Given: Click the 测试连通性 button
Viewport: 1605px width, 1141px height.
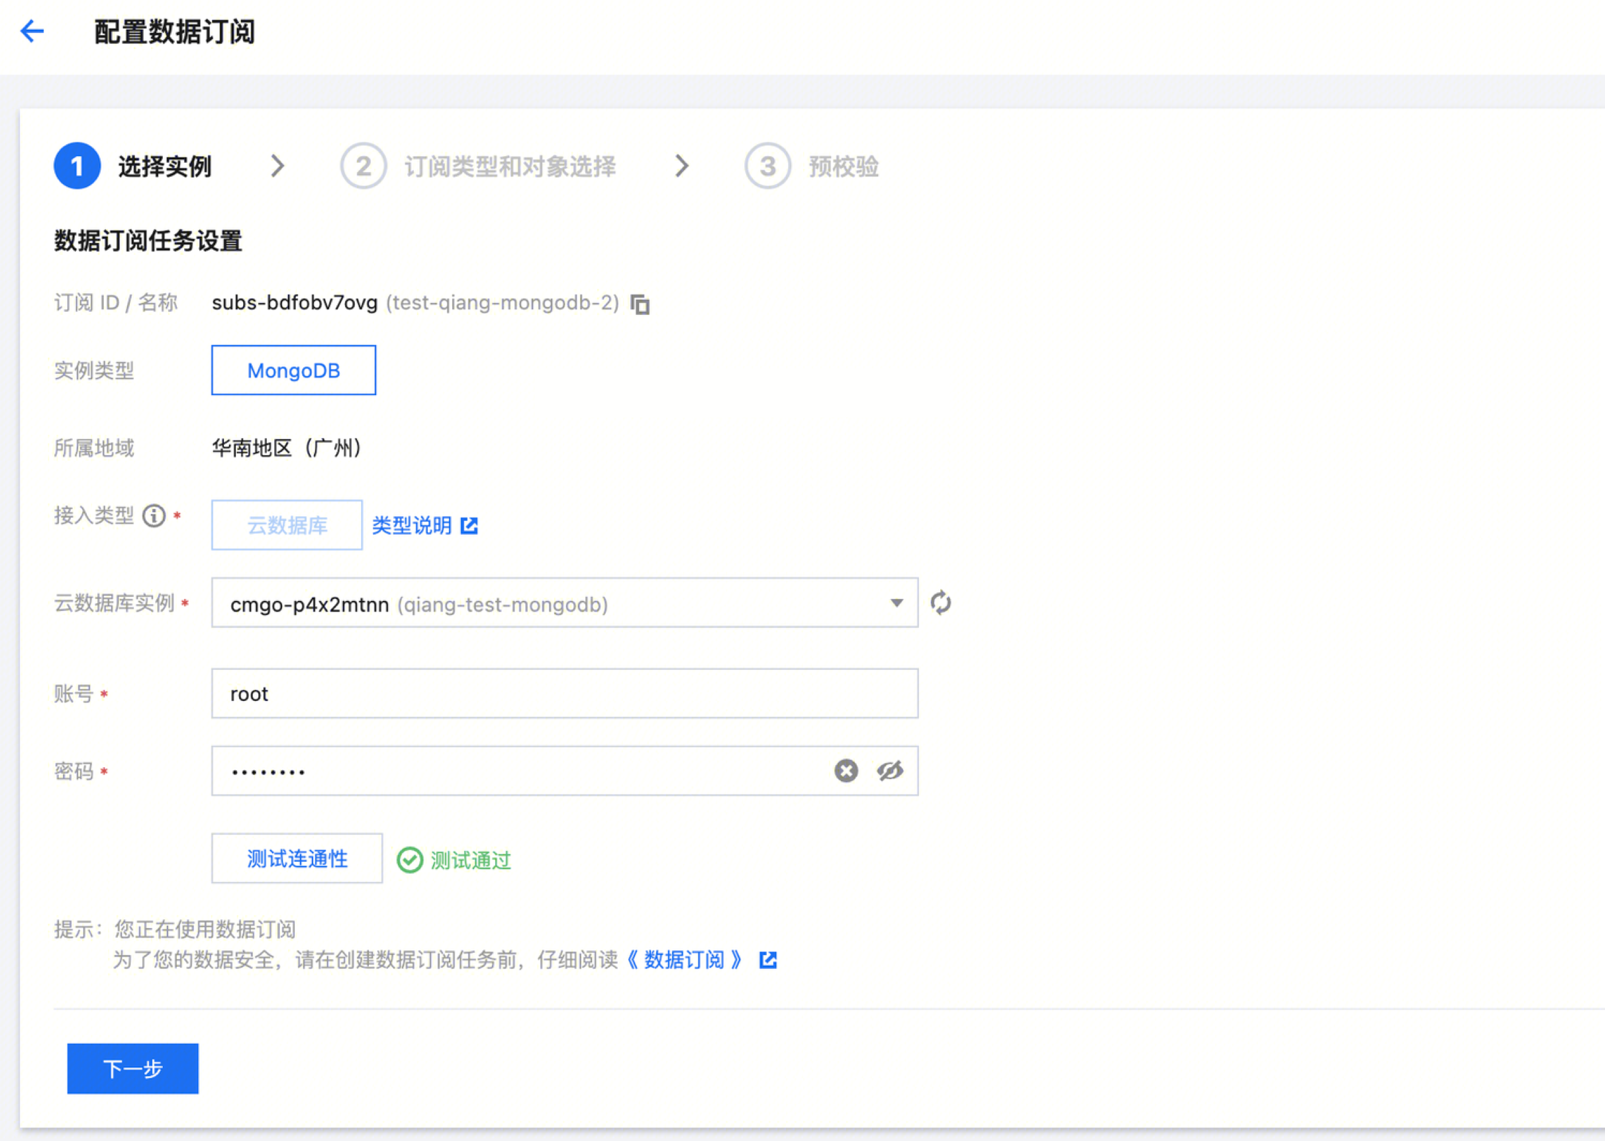Looking at the screenshot, I should [x=297, y=858].
